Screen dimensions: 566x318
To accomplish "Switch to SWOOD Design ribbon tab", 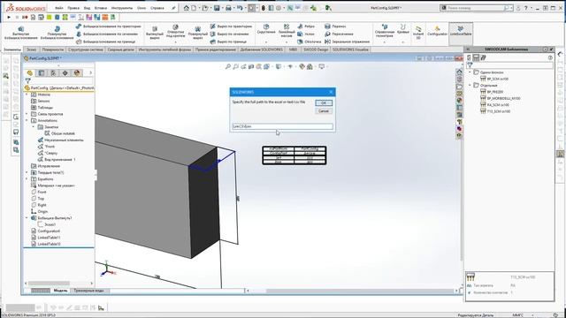I will 316,49.
